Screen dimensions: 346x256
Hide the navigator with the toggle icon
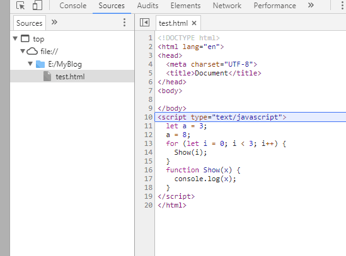144,23
